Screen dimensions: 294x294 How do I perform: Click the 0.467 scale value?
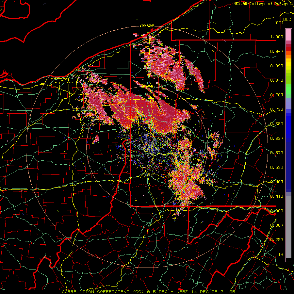coord(277,182)
